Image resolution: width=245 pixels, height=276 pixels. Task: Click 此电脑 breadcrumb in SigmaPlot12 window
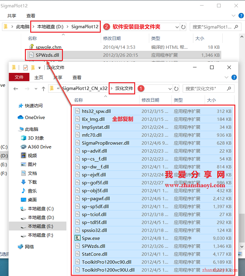pos(23,27)
